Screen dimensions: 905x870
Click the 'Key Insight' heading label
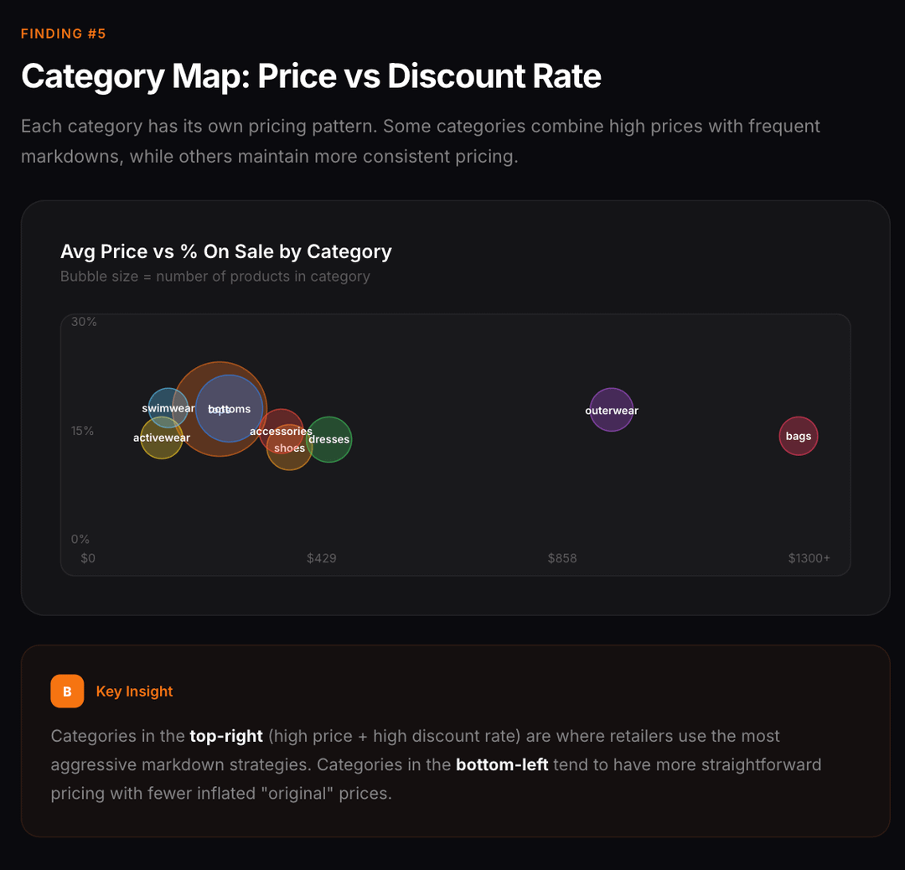tap(134, 691)
